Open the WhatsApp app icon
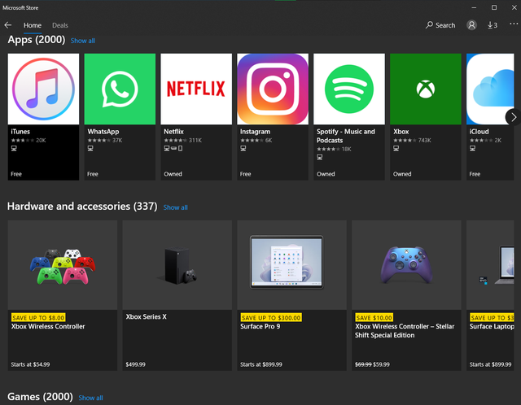 (x=120, y=89)
